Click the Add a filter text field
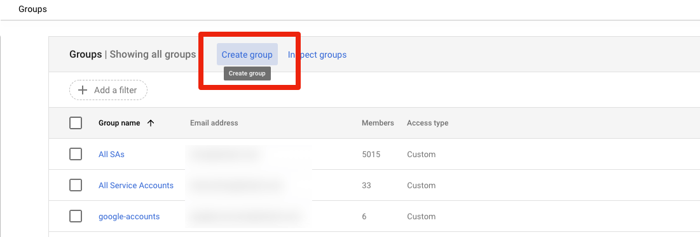The width and height of the screenshot is (700, 237). click(x=109, y=90)
